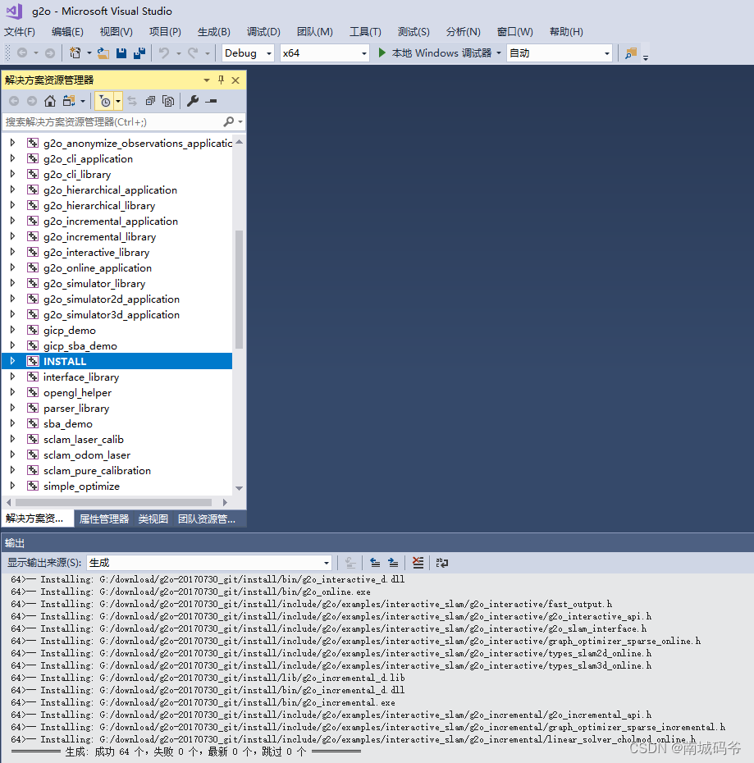The width and height of the screenshot is (754, 763).
Task: Toggle the Preview Selected Items icon
Action: [x=211, y=101]
